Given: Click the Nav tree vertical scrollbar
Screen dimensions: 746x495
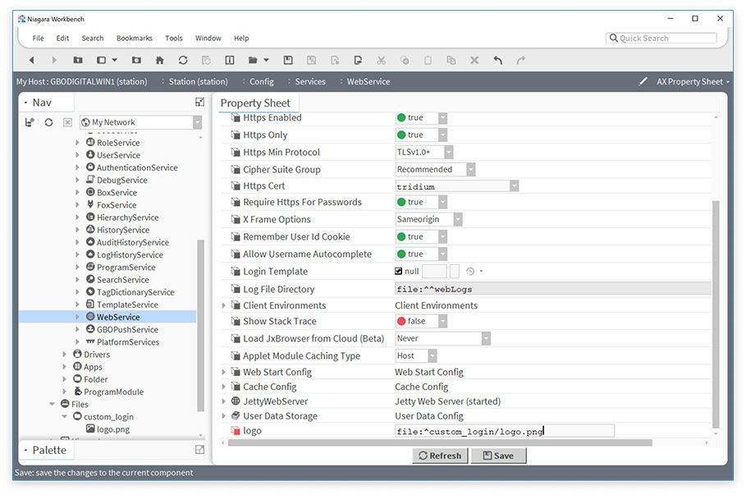Looking at the screenshot, I should (x=200, y=325).
